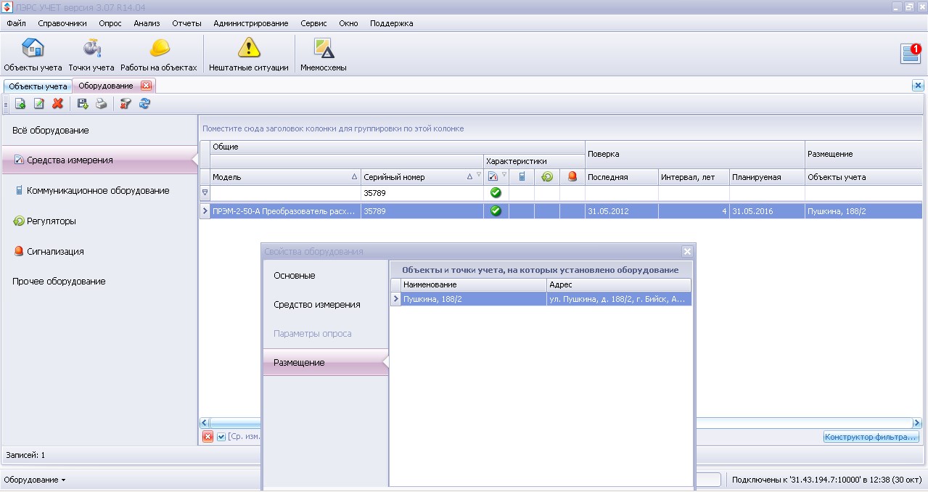Open the Точки учета section
The width and height of the screenshot is (928, 492).
pyautogui.click(x=91, y=54)
